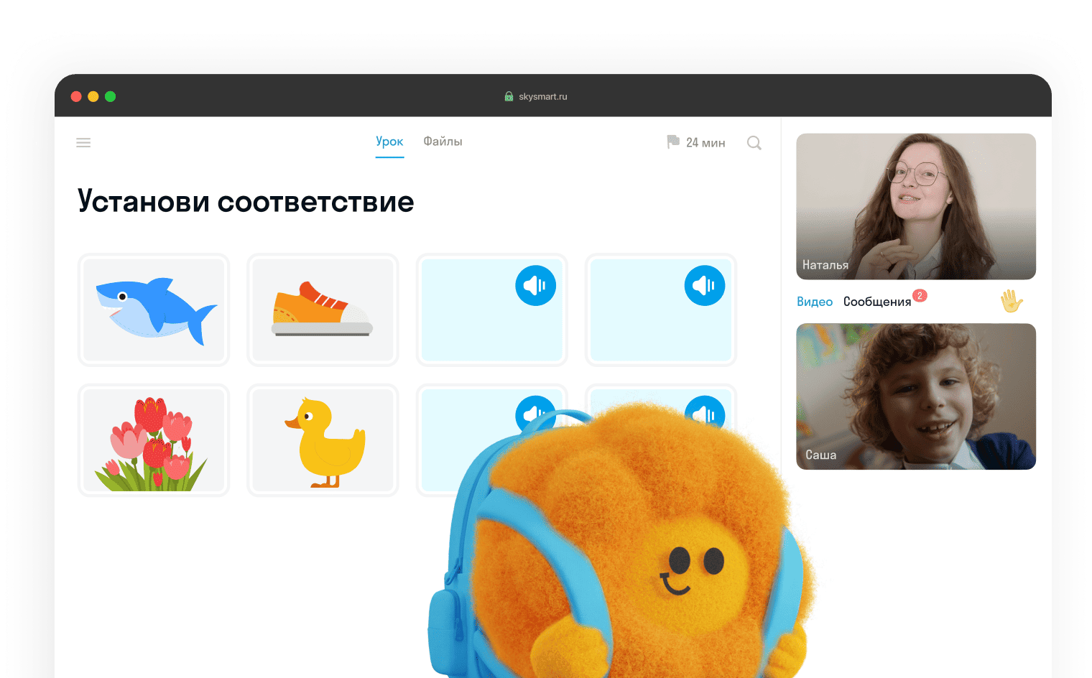Image resolution: width=1092 pixels, height=678 pixels.
Task: Open the Сообщения tab
Action: coord(877,302)
